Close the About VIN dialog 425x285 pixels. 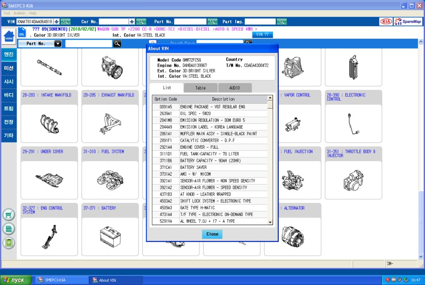click(x=212, y=234)
